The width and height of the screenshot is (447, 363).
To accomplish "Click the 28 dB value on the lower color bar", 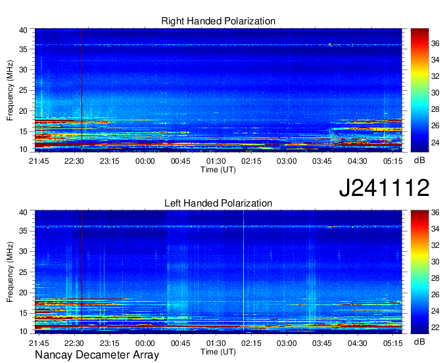I will [435, 278].
